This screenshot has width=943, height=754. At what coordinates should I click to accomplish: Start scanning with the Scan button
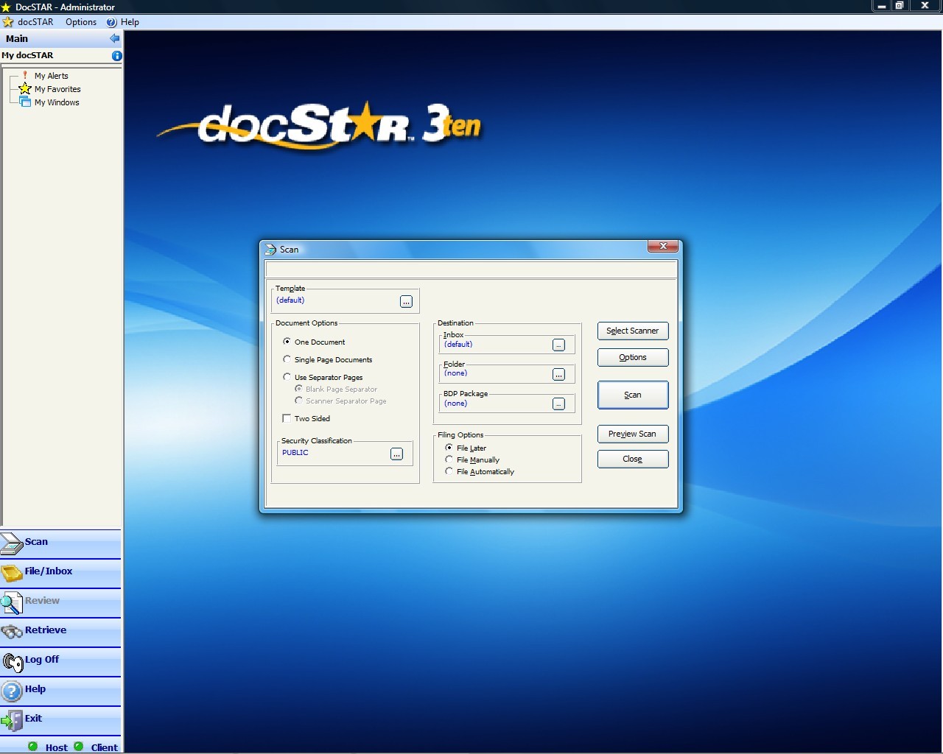(x=633, y=395)
